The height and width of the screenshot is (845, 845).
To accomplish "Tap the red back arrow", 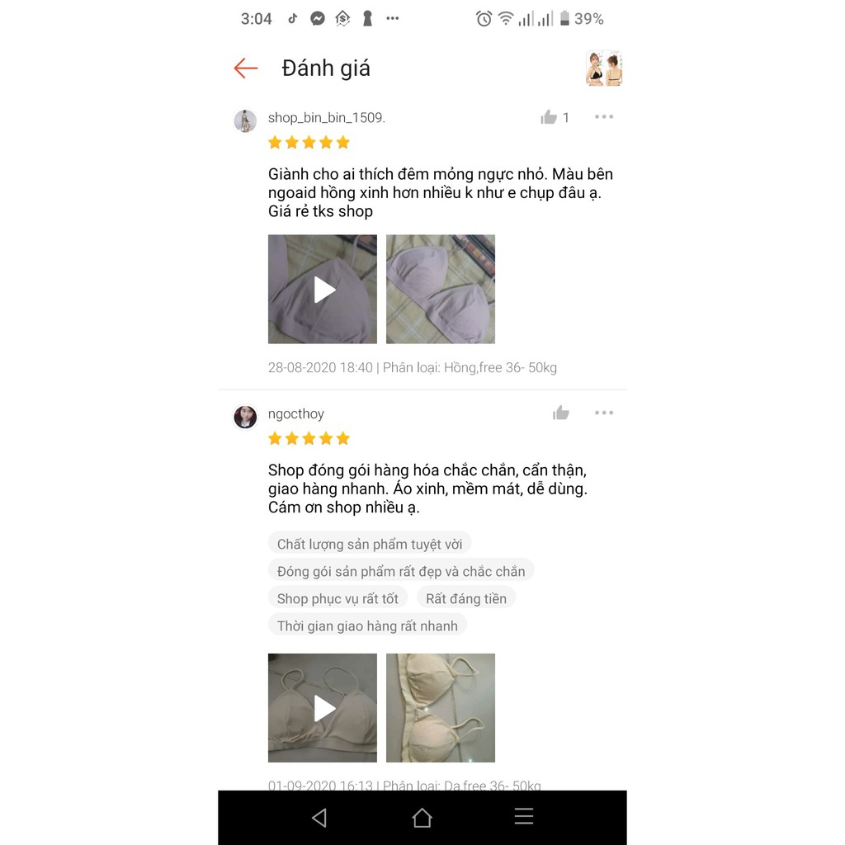I will tap(246, 68).
